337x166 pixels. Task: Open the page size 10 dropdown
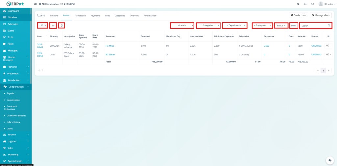coord(43,25)
